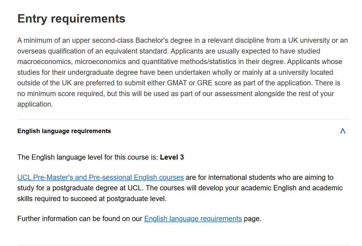Screen dimensions: 362x246
Task: Click the bold 'Level 3' text
Action: pyautogui.click(x=172, y=157)
